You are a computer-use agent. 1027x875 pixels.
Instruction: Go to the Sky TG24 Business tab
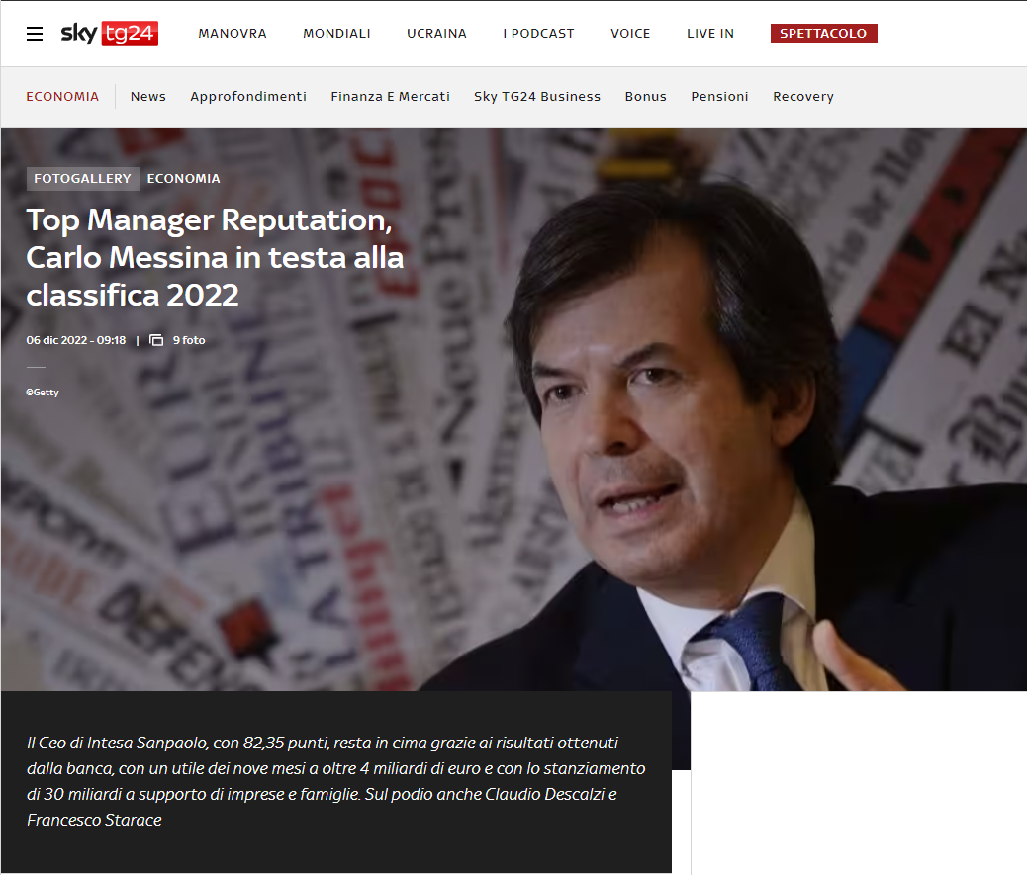click(537, 97)
